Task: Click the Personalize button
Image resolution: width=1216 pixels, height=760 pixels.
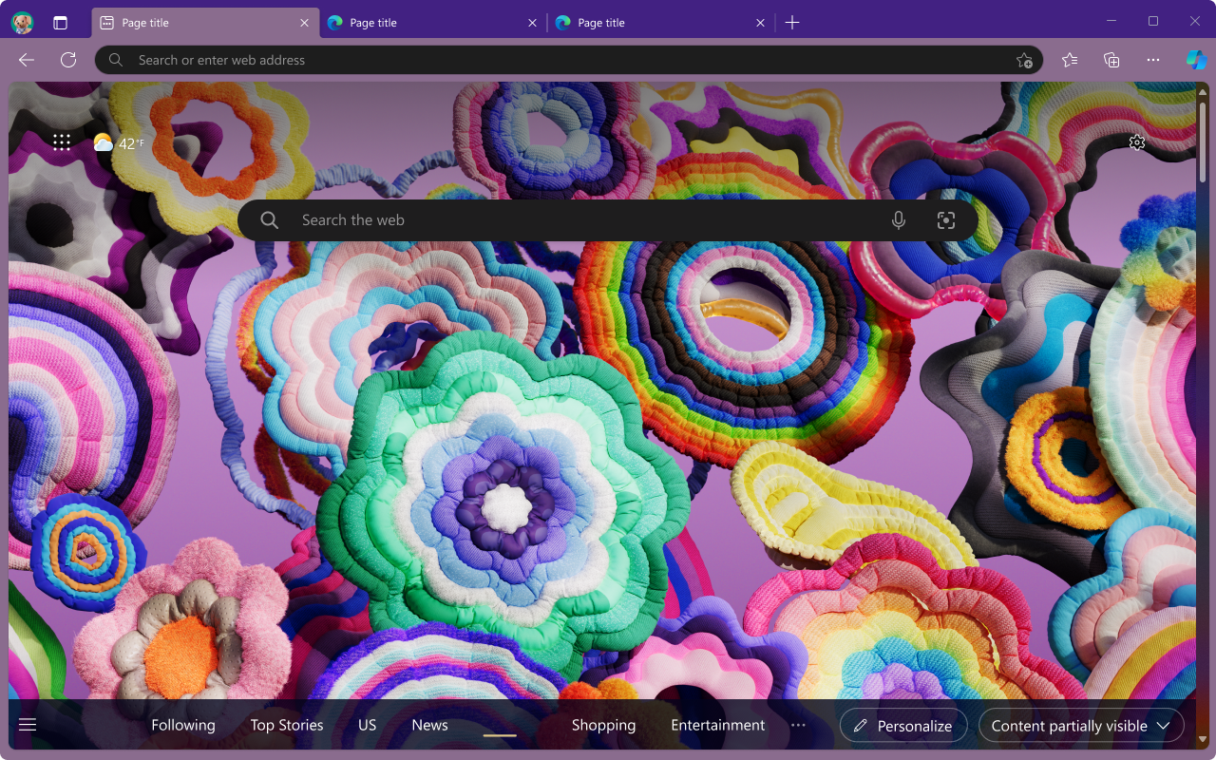Action: (x=902, y=726)
